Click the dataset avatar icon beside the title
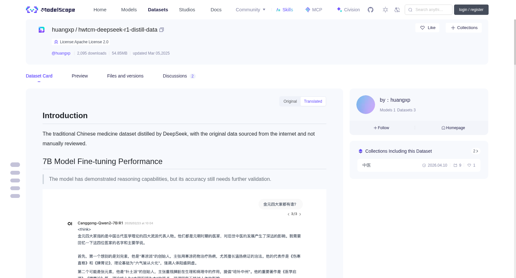516x278 pixels. (x=42, y=30)
